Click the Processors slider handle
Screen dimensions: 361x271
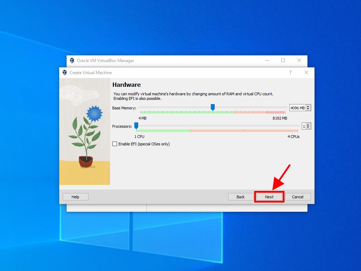[x=136, y=126]
